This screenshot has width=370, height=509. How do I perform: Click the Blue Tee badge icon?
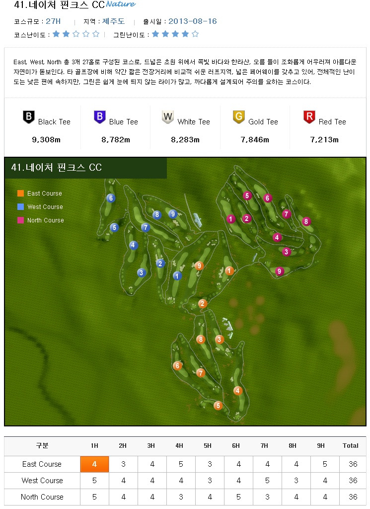100,117
